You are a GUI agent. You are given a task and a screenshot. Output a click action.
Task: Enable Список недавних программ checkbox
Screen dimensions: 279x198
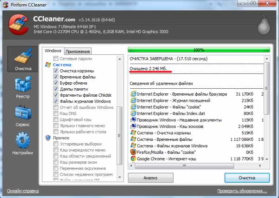56,174
